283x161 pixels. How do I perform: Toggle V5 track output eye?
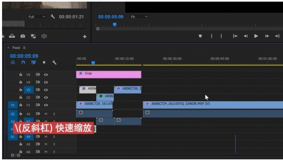[x=46, y=75]
